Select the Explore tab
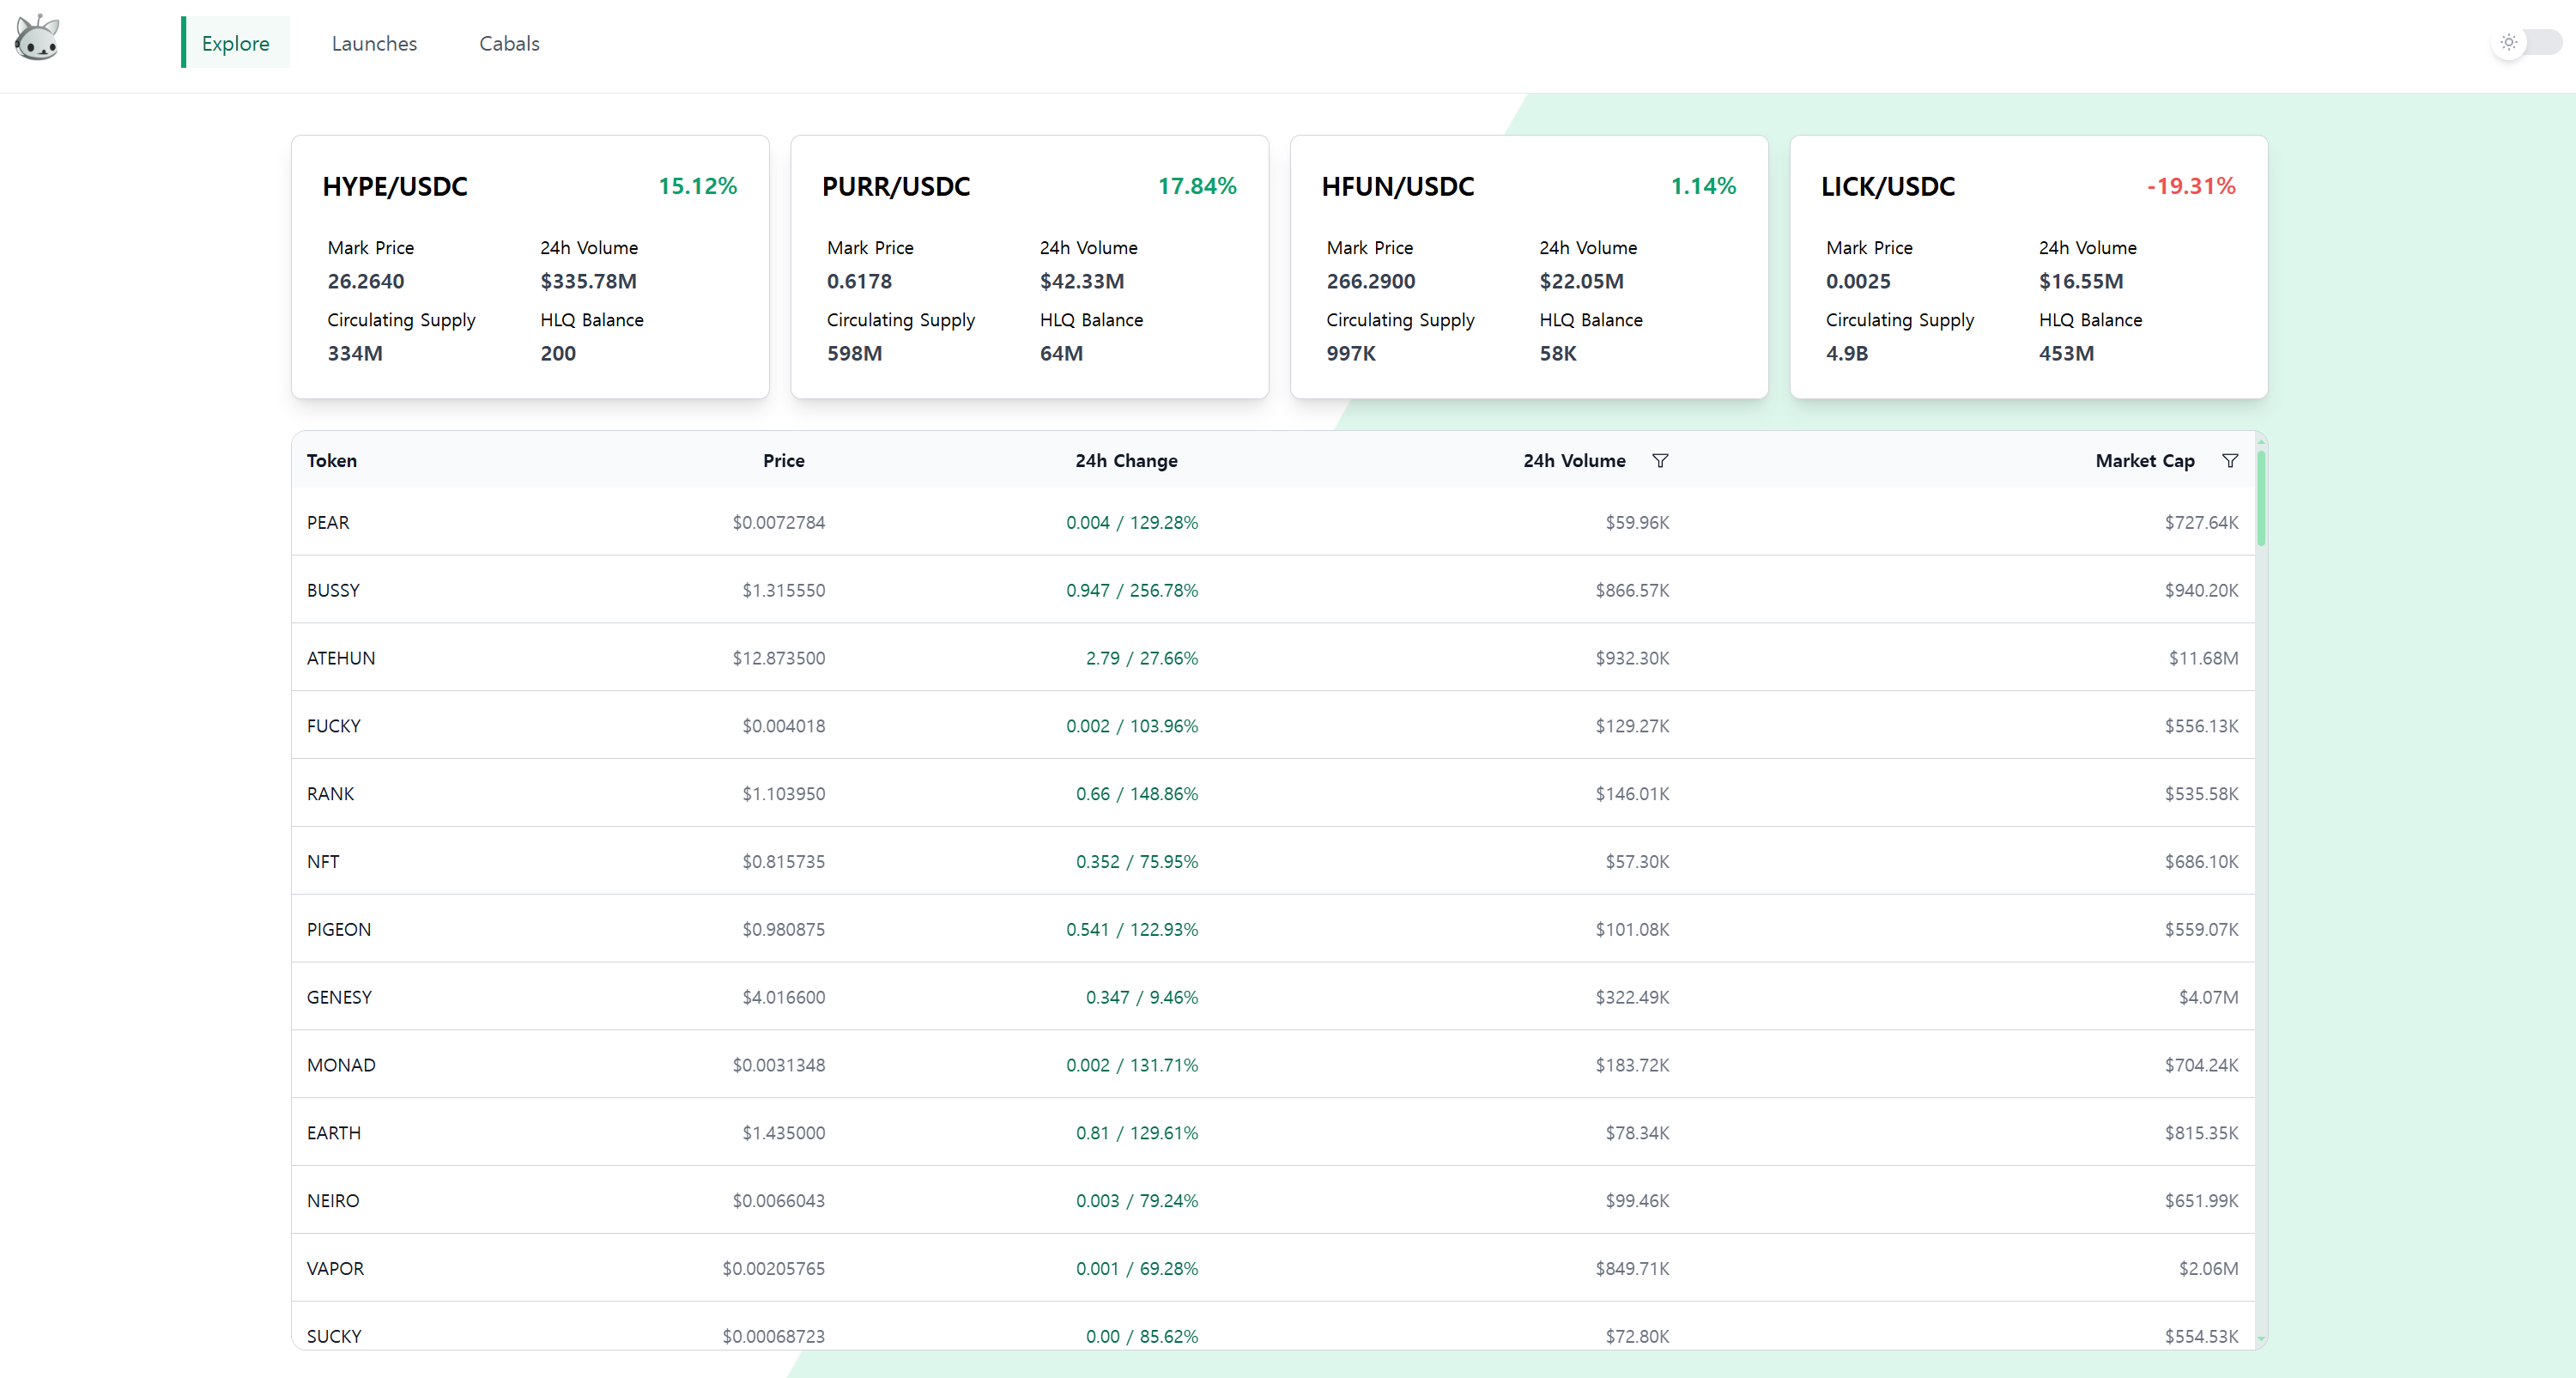 236,43
